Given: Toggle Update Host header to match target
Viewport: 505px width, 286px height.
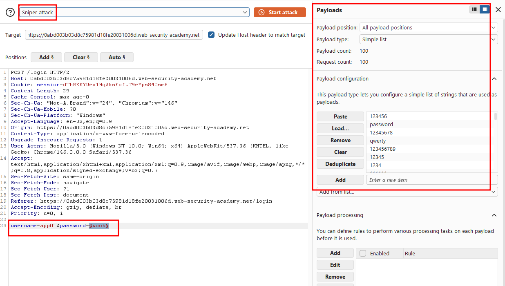Looking at the screenshot, I should point(211,35).
